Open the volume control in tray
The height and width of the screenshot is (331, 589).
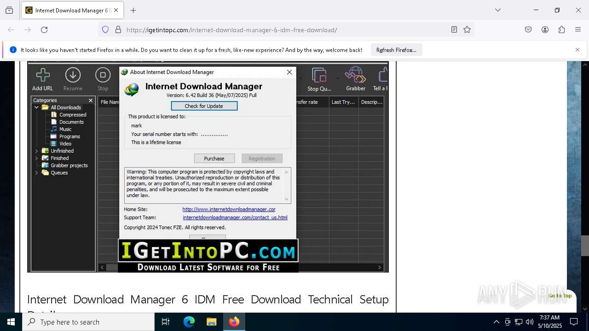(530, 322)
